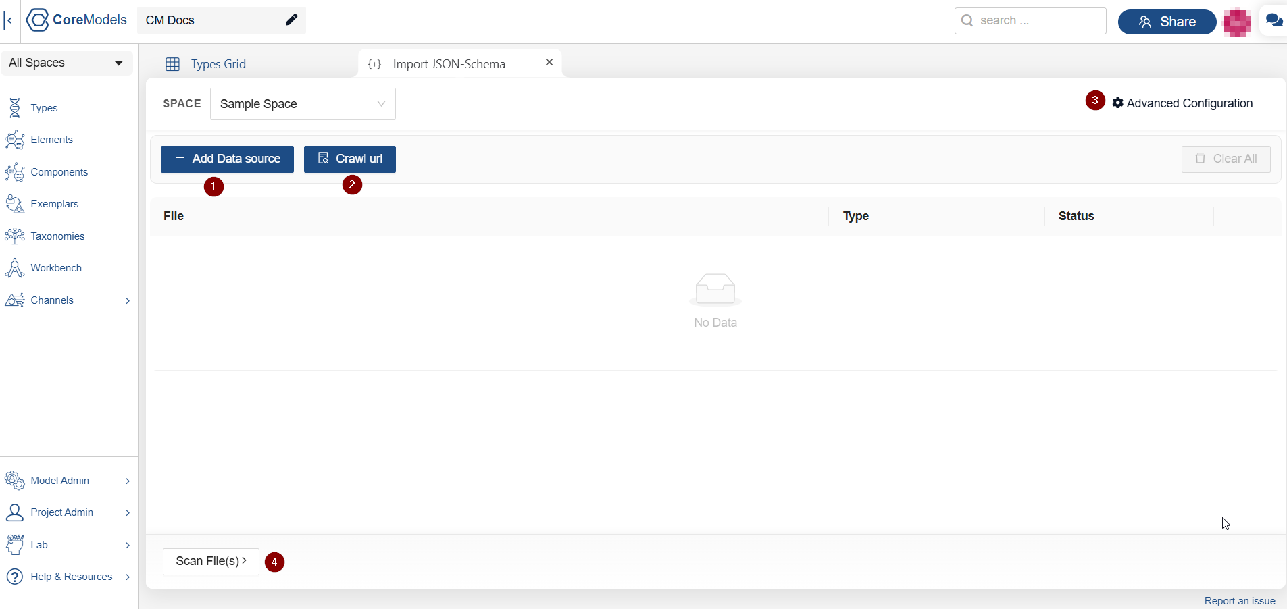Image resolution: width=1287 pixels, height=609 pixels.
Task: Click the pencil icon to rename CM Docs
Action: click(291, 20)
